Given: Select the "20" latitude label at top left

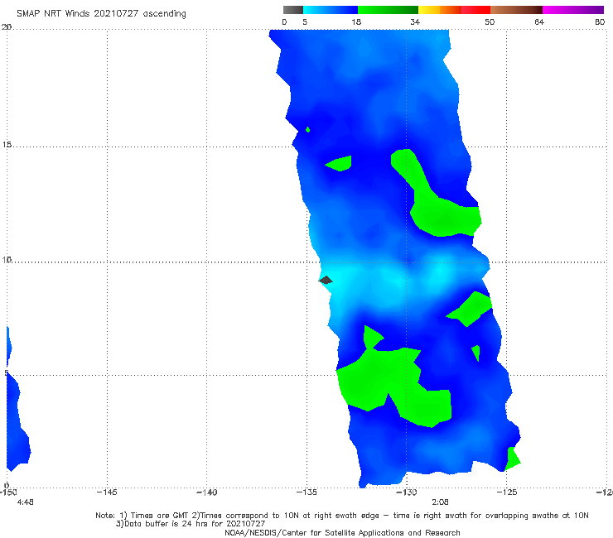Looking at the screenshot, I should [7, 27].
